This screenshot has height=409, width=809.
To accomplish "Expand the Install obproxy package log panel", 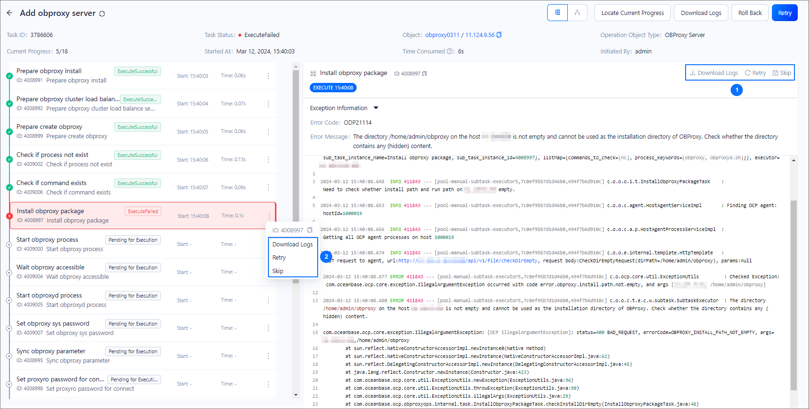I will (313, 74).
